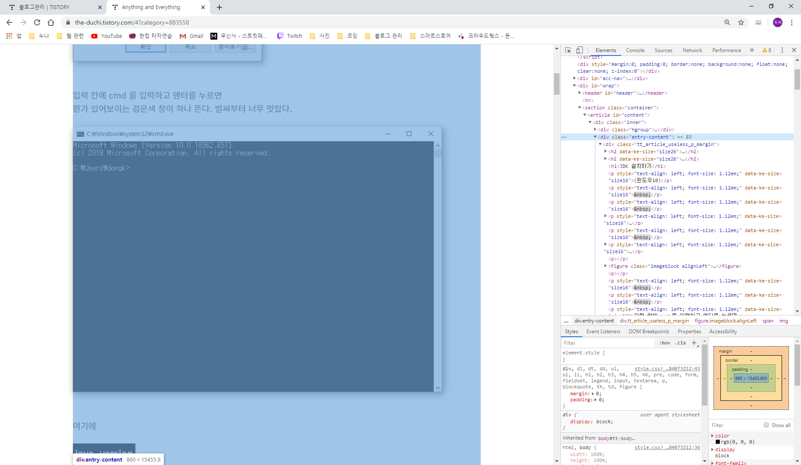The height and width of the screenshot is (465, 801).
Task: Expand the div class="hgroup" node
Action: click(595, 130)
